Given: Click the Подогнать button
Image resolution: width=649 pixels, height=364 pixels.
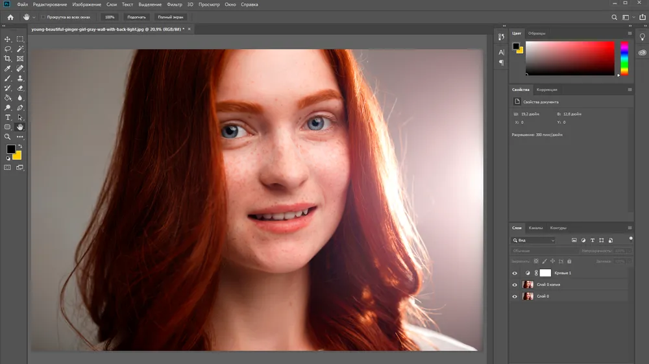Looking at the screenshot, I should [136, 18].
